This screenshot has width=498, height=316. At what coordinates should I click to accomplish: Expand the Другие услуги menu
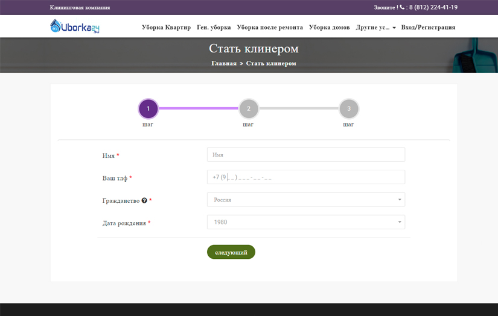click(375, 28)
